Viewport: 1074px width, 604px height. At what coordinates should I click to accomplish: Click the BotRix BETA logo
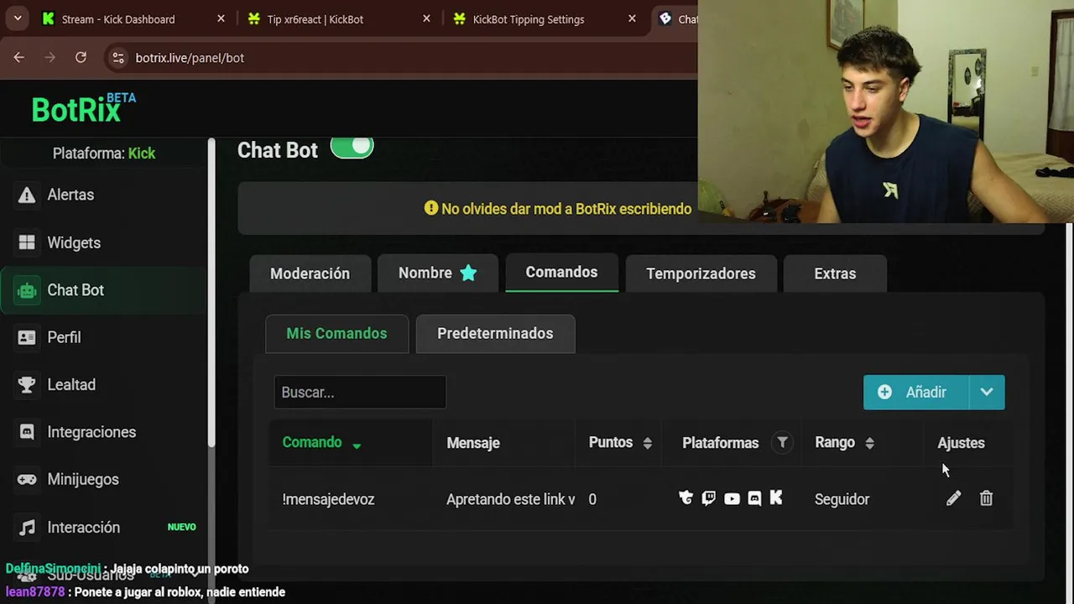83,108
